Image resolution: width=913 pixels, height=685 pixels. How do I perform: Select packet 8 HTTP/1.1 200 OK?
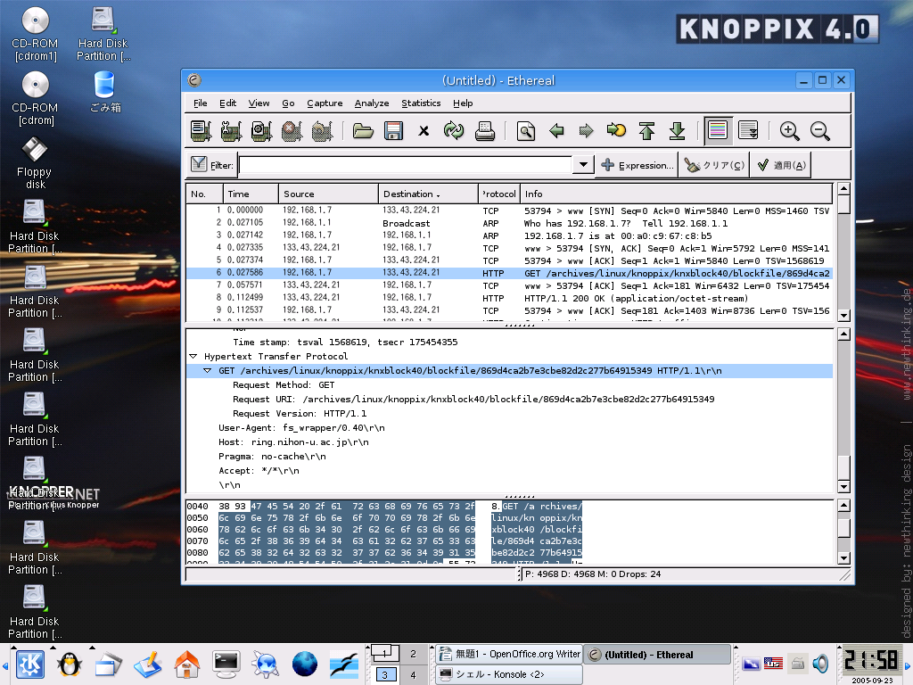(x=509, y=298)
